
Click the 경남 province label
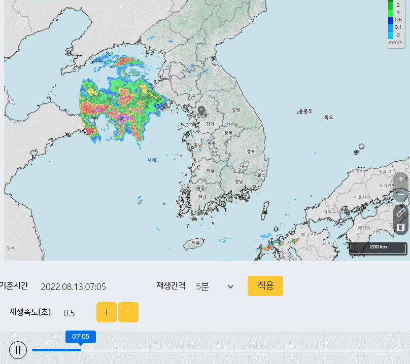[238, 181]
